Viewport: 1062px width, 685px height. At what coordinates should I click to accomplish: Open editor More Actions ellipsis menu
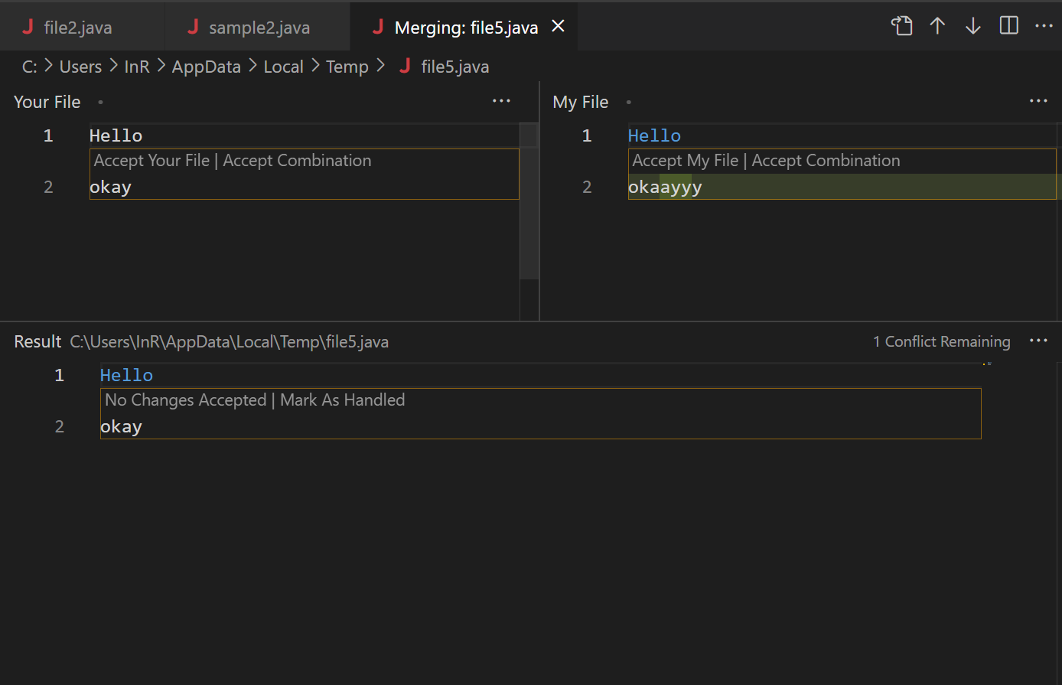(x=1044, y=26)
